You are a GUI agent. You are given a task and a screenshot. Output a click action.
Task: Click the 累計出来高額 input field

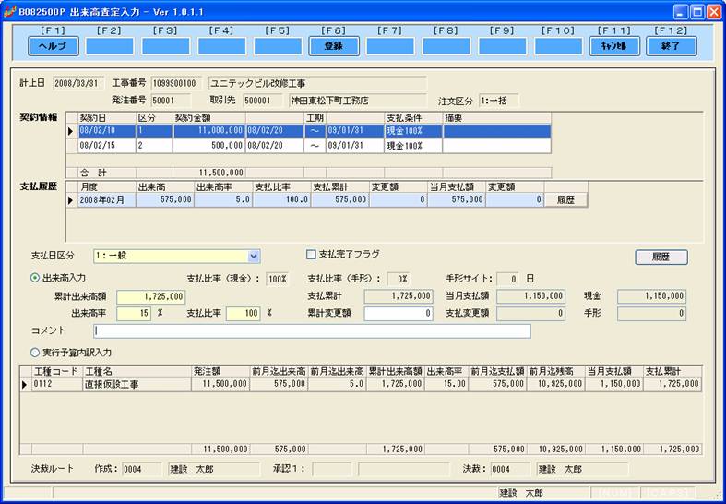click(x=151, y=296)
